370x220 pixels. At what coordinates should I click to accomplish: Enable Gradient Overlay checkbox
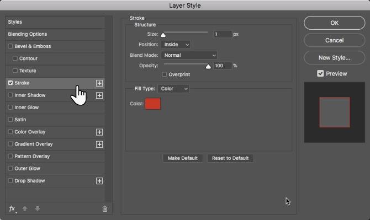click(10, 144)
